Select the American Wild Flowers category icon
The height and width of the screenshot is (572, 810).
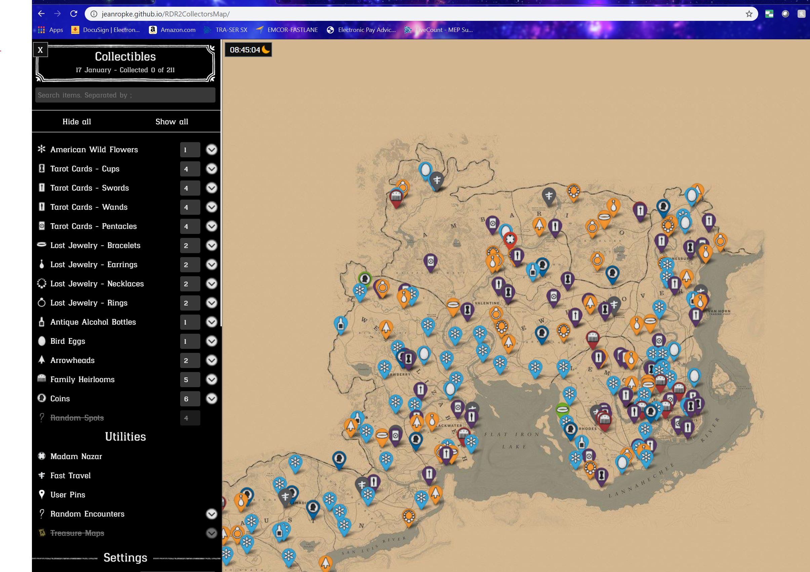42,149
